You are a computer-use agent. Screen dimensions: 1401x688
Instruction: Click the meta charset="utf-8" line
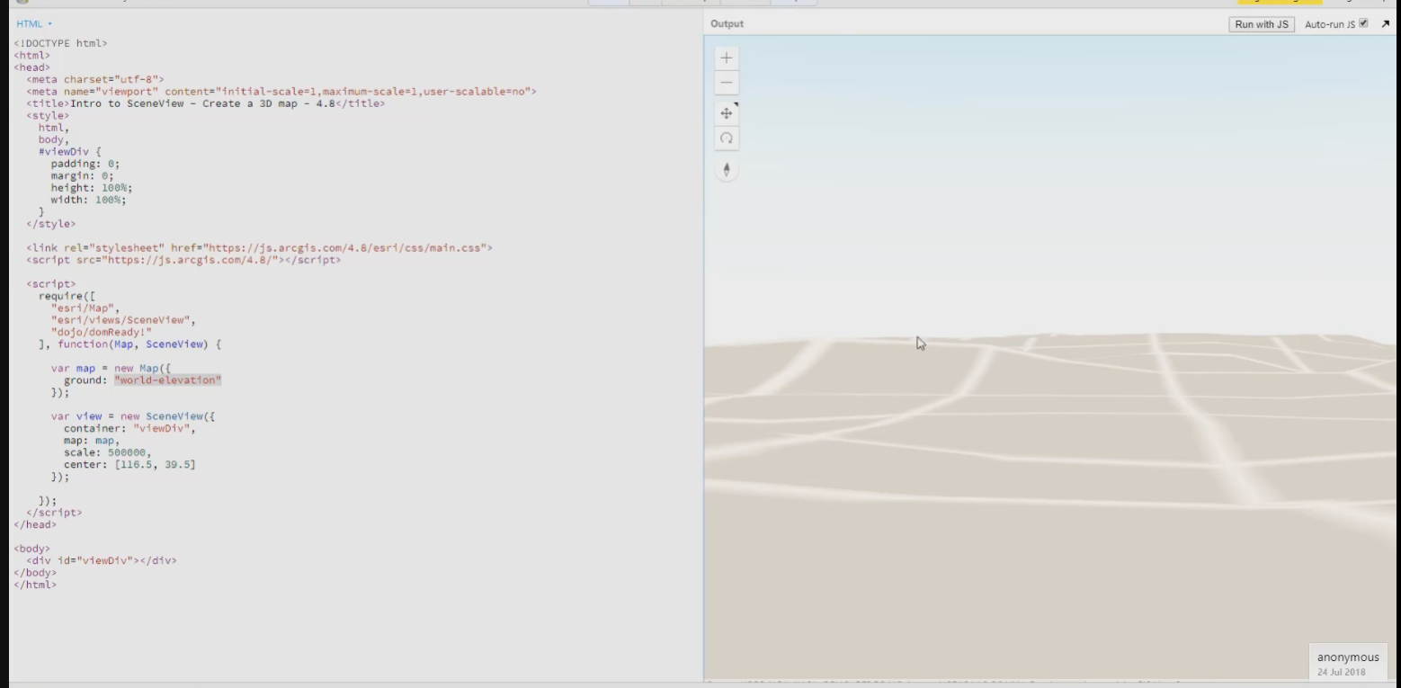pos(95,79)
